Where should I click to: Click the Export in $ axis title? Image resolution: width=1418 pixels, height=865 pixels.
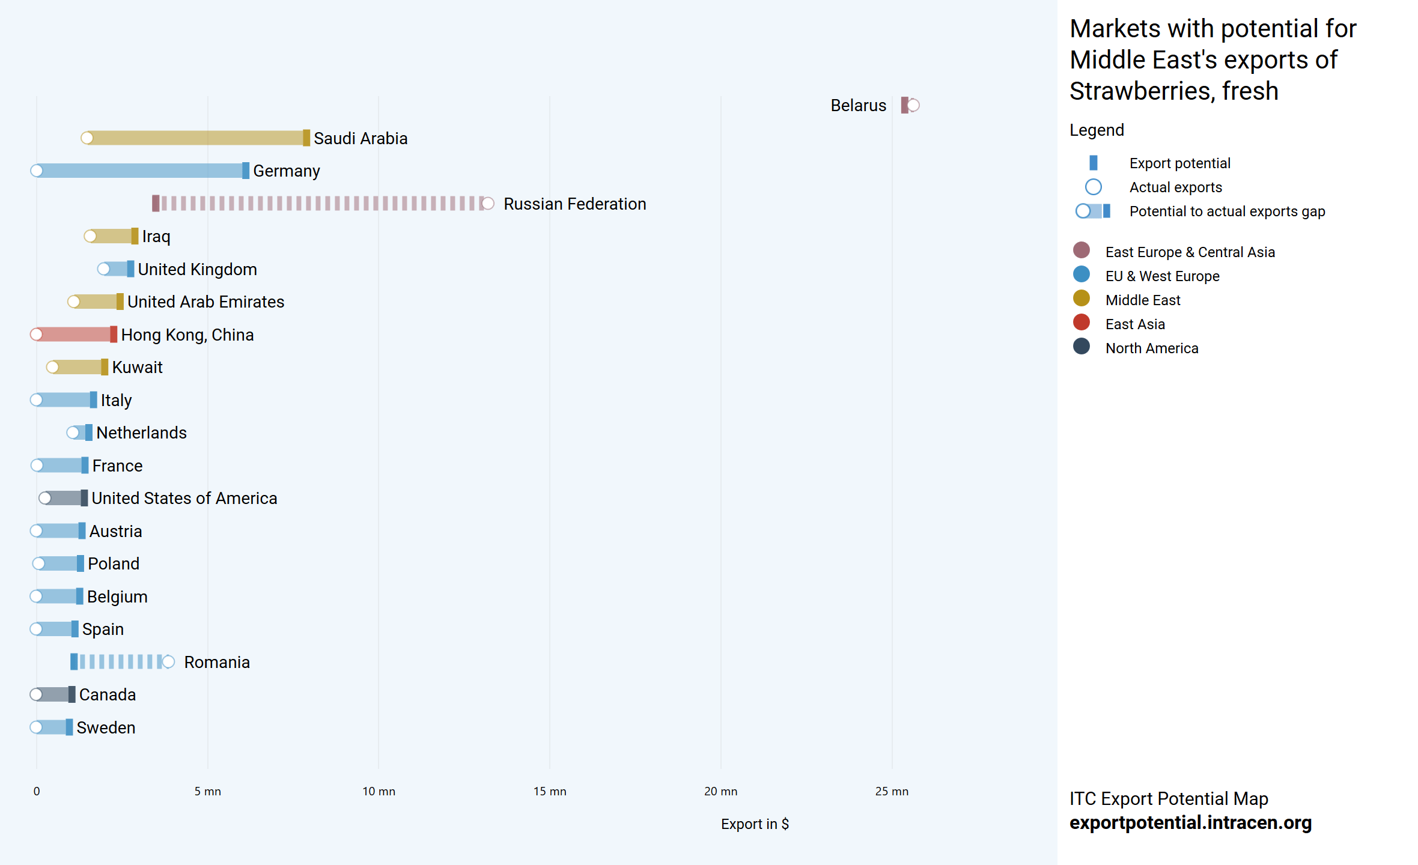tap(755, 824)
